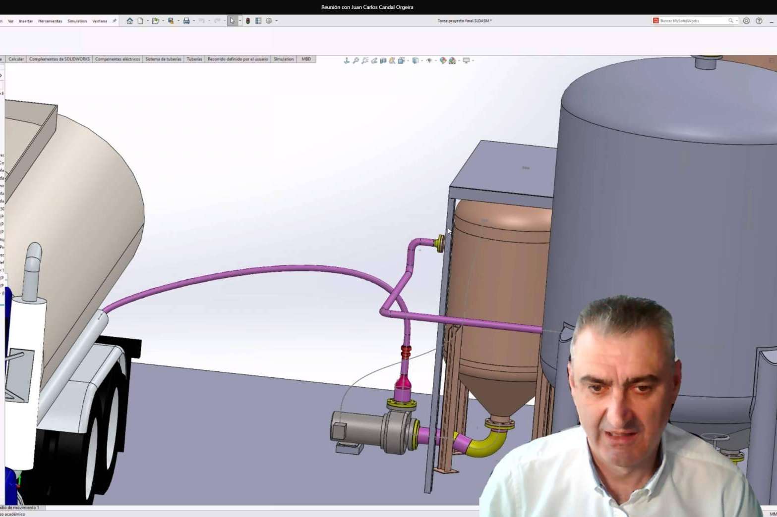Screen dimensions: 777x517
Task: Toggle the menu bar pin
Action: (115, 21)
